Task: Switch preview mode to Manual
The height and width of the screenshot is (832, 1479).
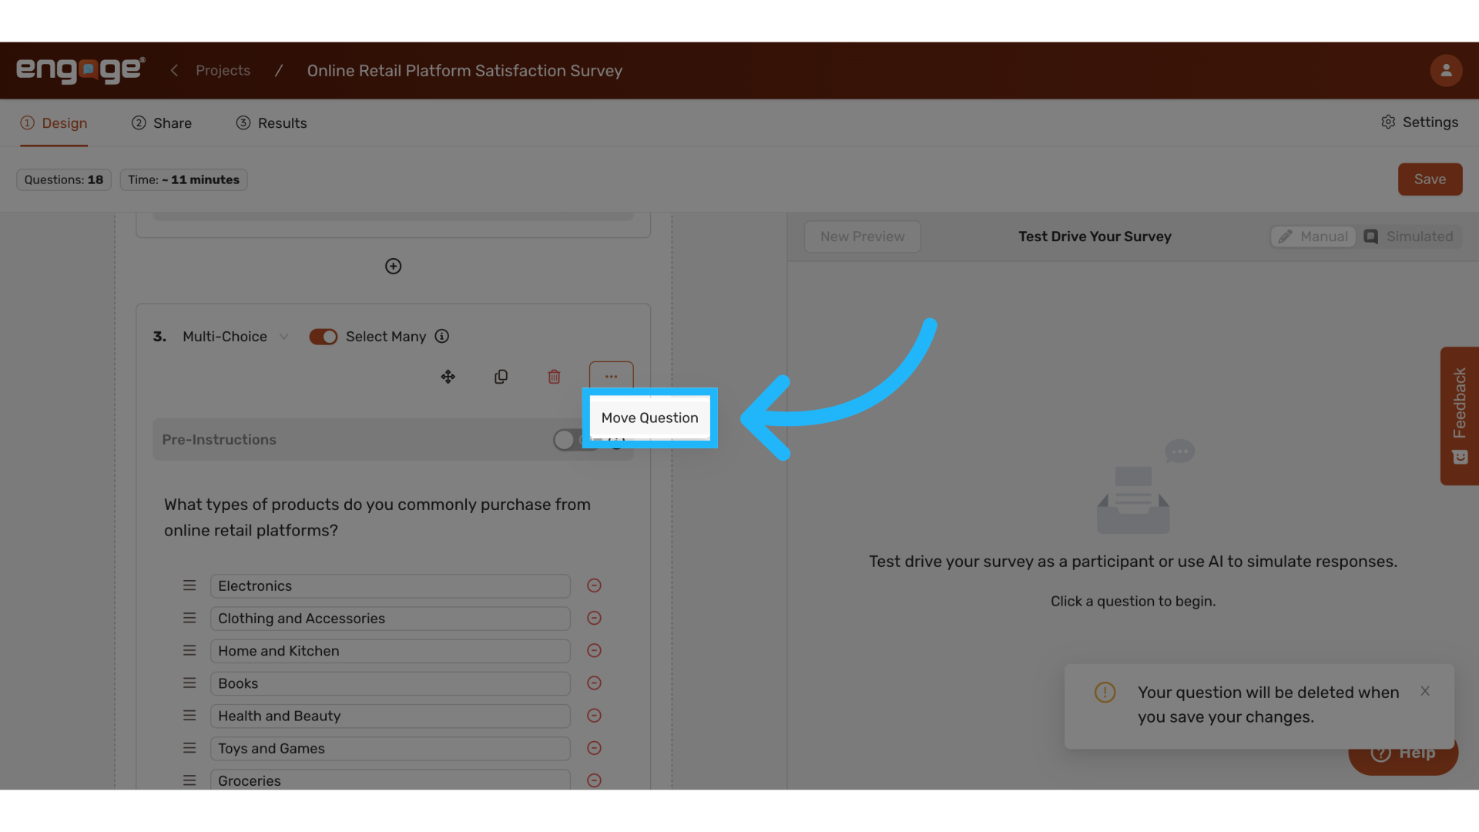Action: [x=1313, y=237]
